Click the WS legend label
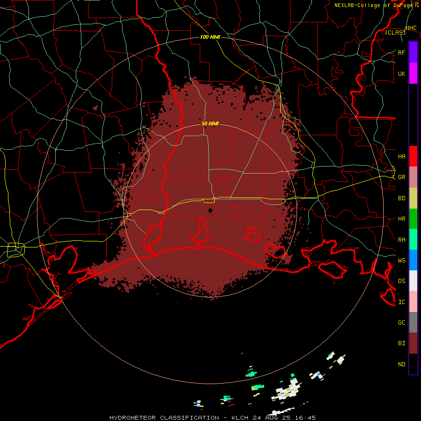Screen dimensions: 421x421 pos(401,260)
